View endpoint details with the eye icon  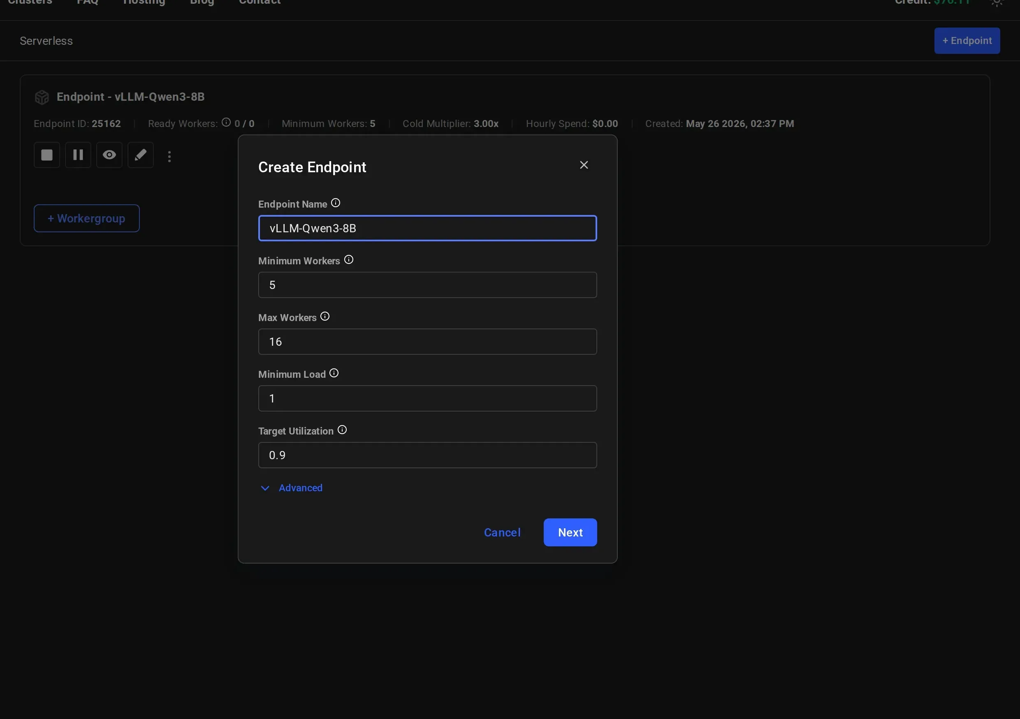[109, 155]
